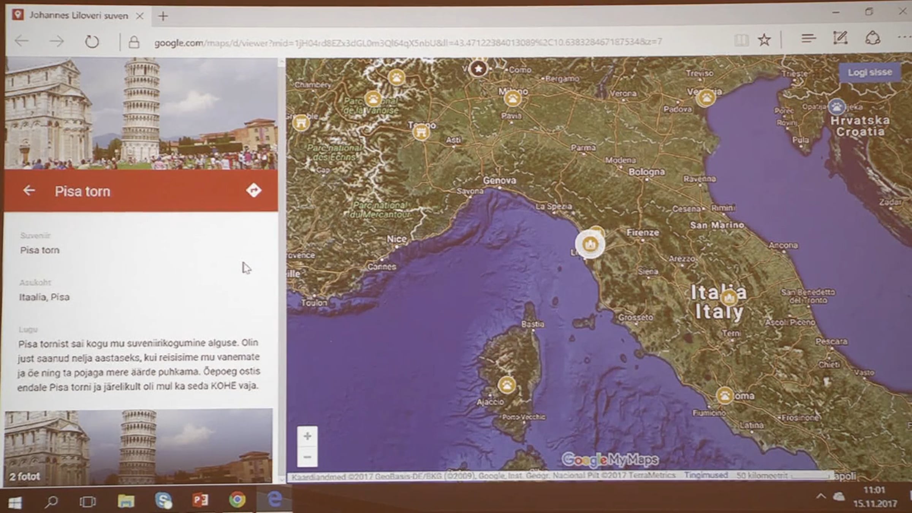Close the Johannes Liloveri suven tab
912x513 pixels.
coord(140,16)
